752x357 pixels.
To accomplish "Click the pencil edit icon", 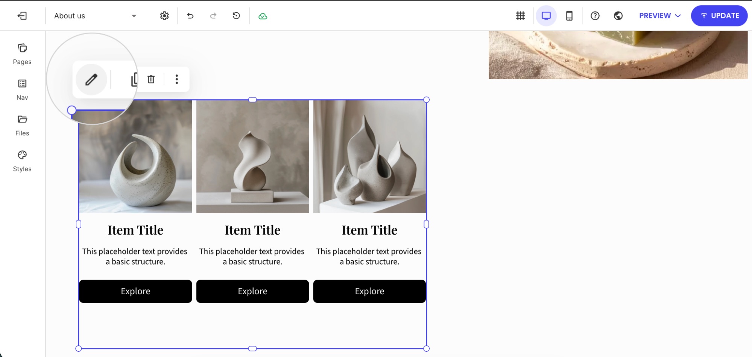I will (x=91, y=79).
